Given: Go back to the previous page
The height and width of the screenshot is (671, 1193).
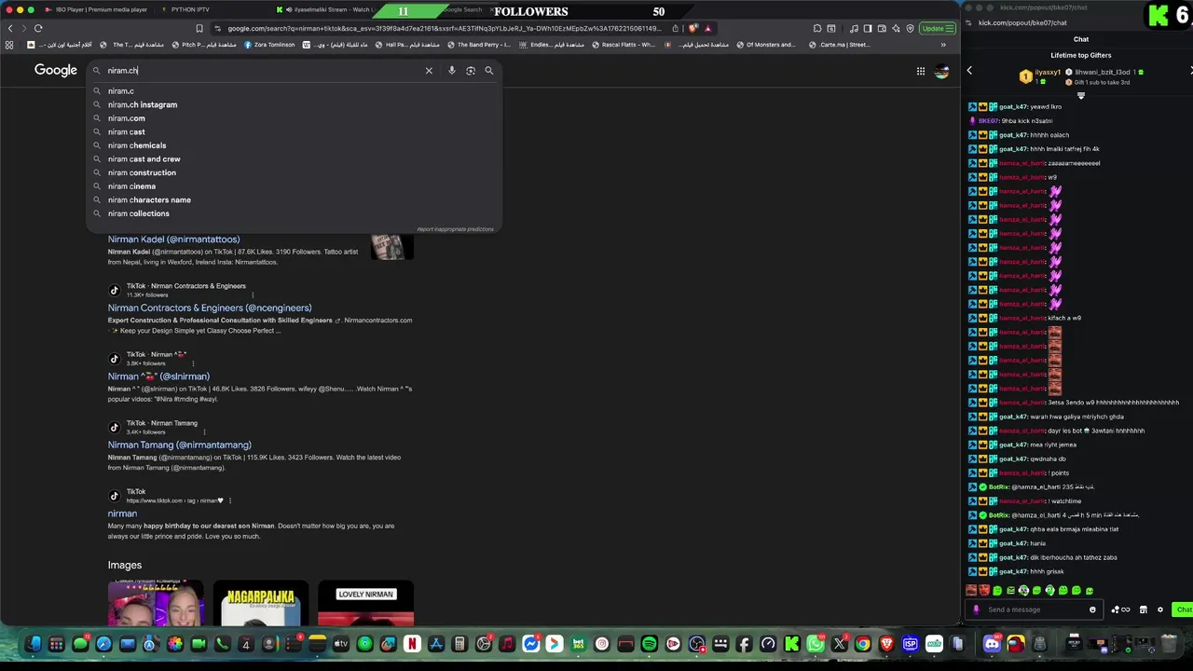Looking at the screenshot, I should pos(10,28).
